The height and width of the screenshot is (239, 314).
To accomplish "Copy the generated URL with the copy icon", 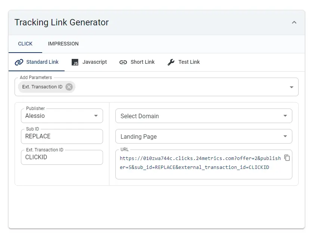I will pos(287,158).
